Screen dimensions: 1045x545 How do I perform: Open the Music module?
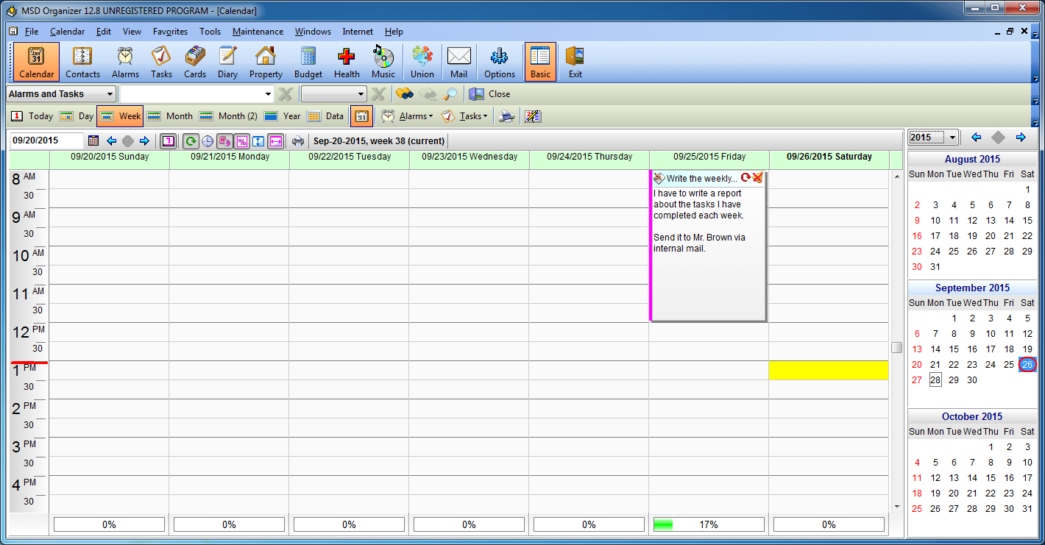pyautogui.click(x=383, y=62)
